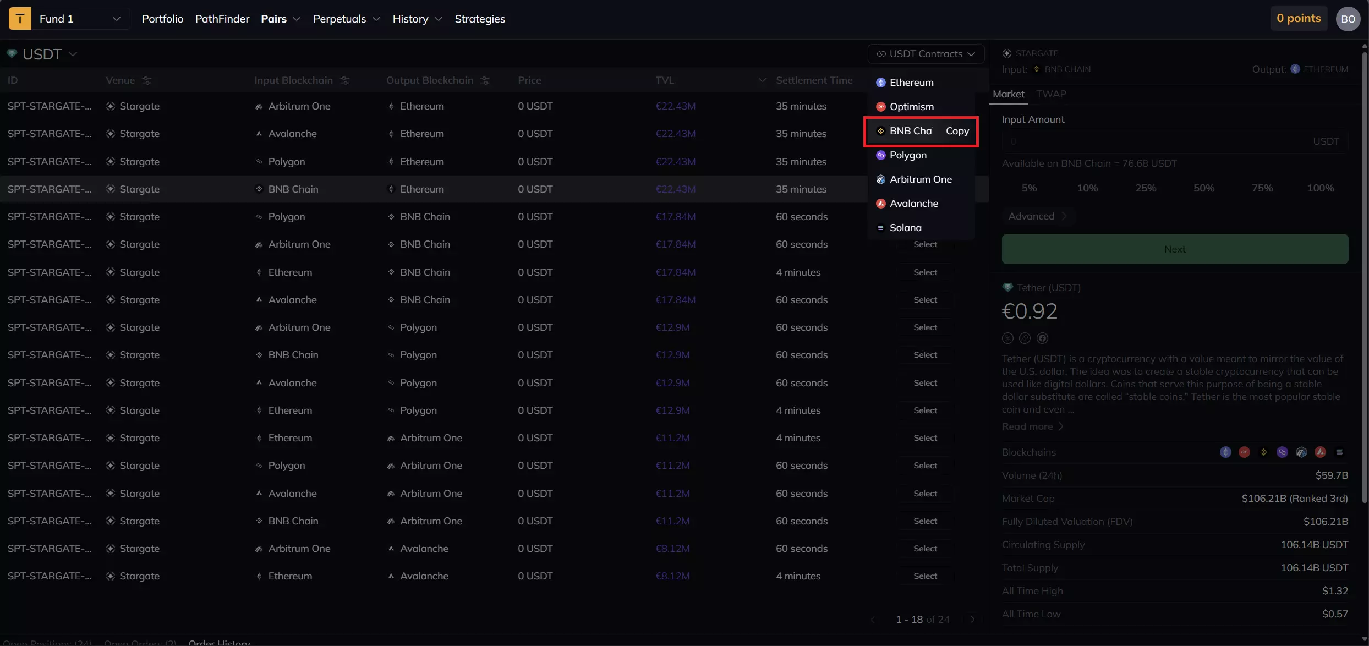Open the Strategies page
This screenshot has height=646, width=1369.
click(480, 19)
